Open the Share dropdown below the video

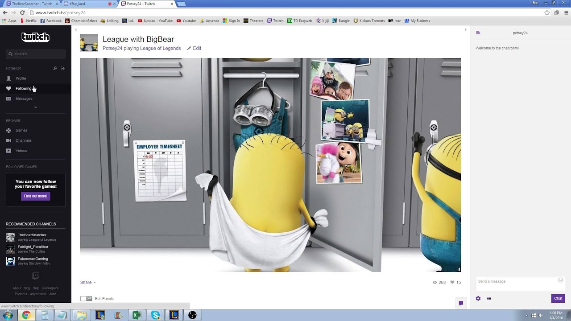[88, 282]
